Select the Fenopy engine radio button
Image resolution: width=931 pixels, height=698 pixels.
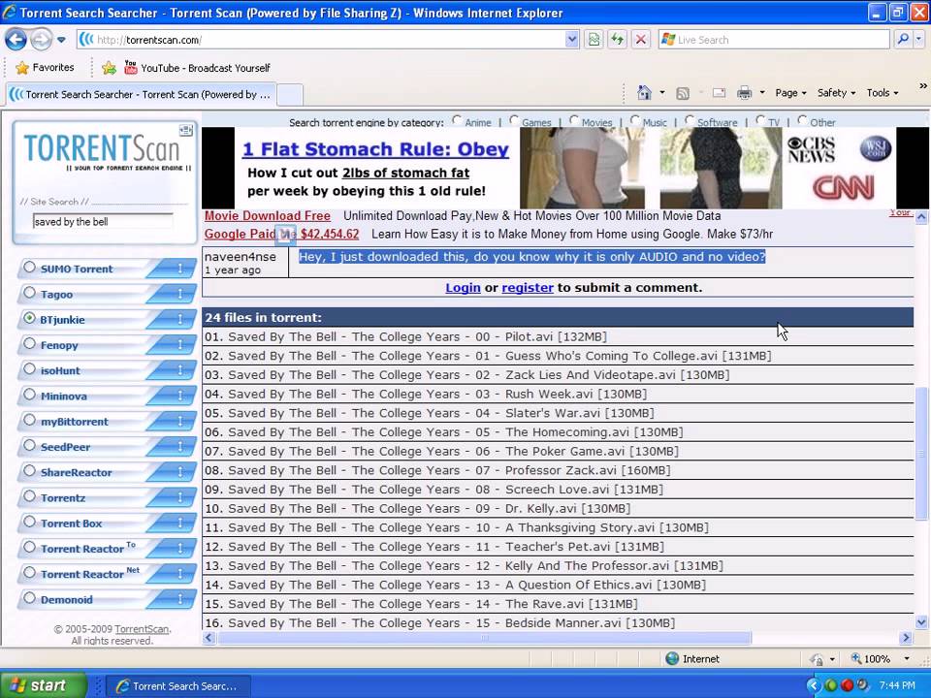coord(29,343)
